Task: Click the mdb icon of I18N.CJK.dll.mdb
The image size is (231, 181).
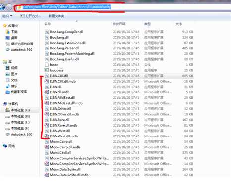Action: [x=47, y=81]
